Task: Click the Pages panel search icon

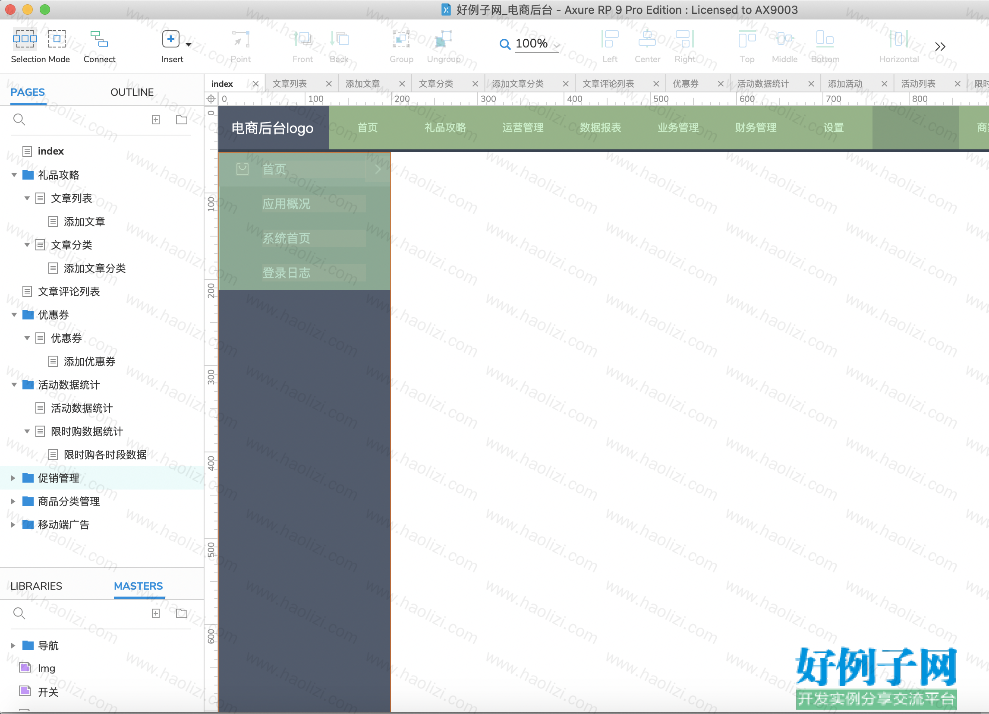Action: (19, 119)
